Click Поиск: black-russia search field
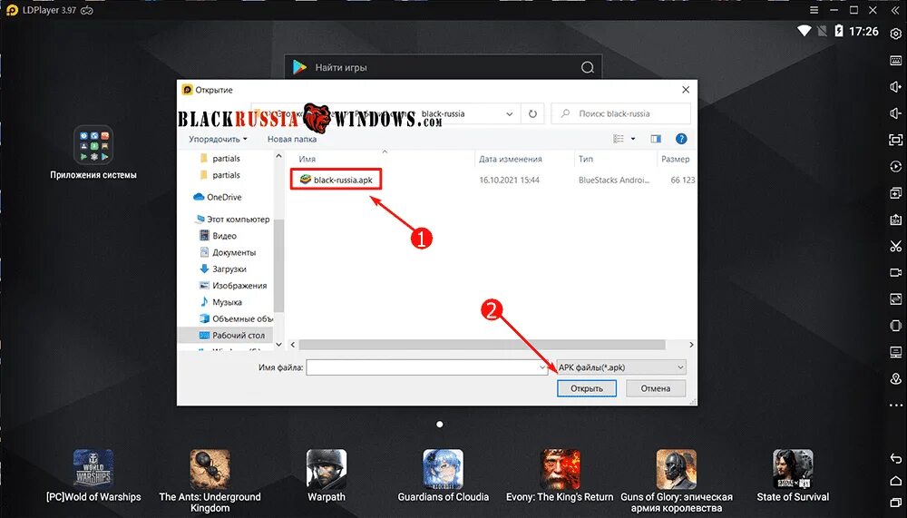 621,114
